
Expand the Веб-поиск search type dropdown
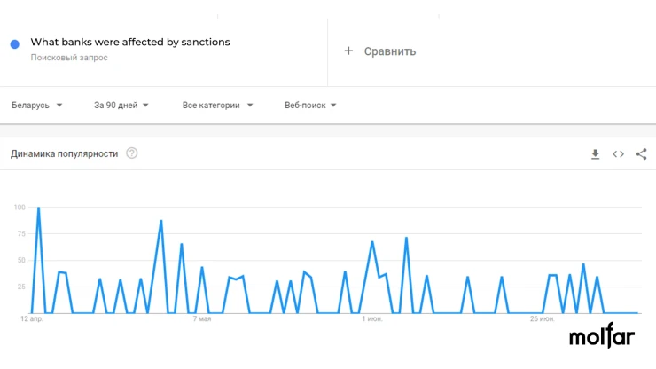tap(310, 106)
